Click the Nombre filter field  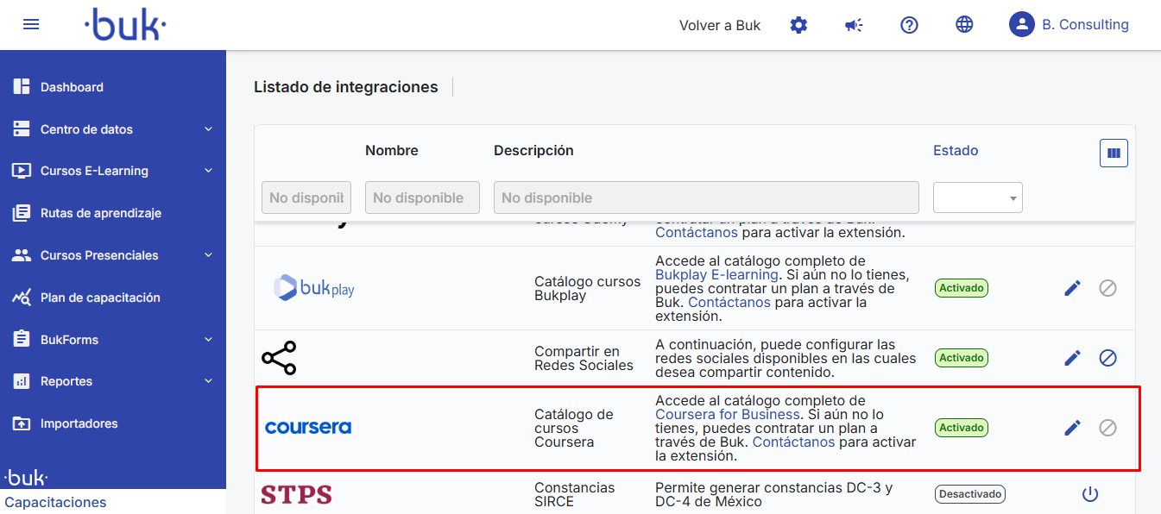point(422,197)
